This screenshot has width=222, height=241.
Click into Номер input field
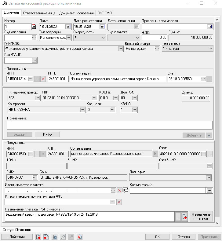coord(18,27)
